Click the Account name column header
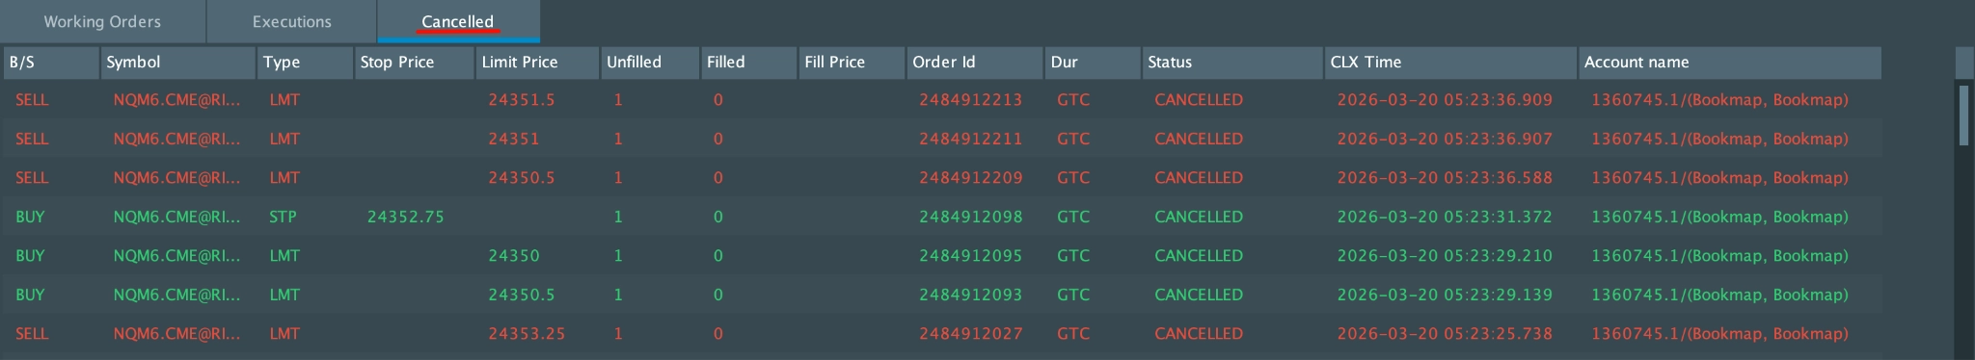 [1730, 63]
